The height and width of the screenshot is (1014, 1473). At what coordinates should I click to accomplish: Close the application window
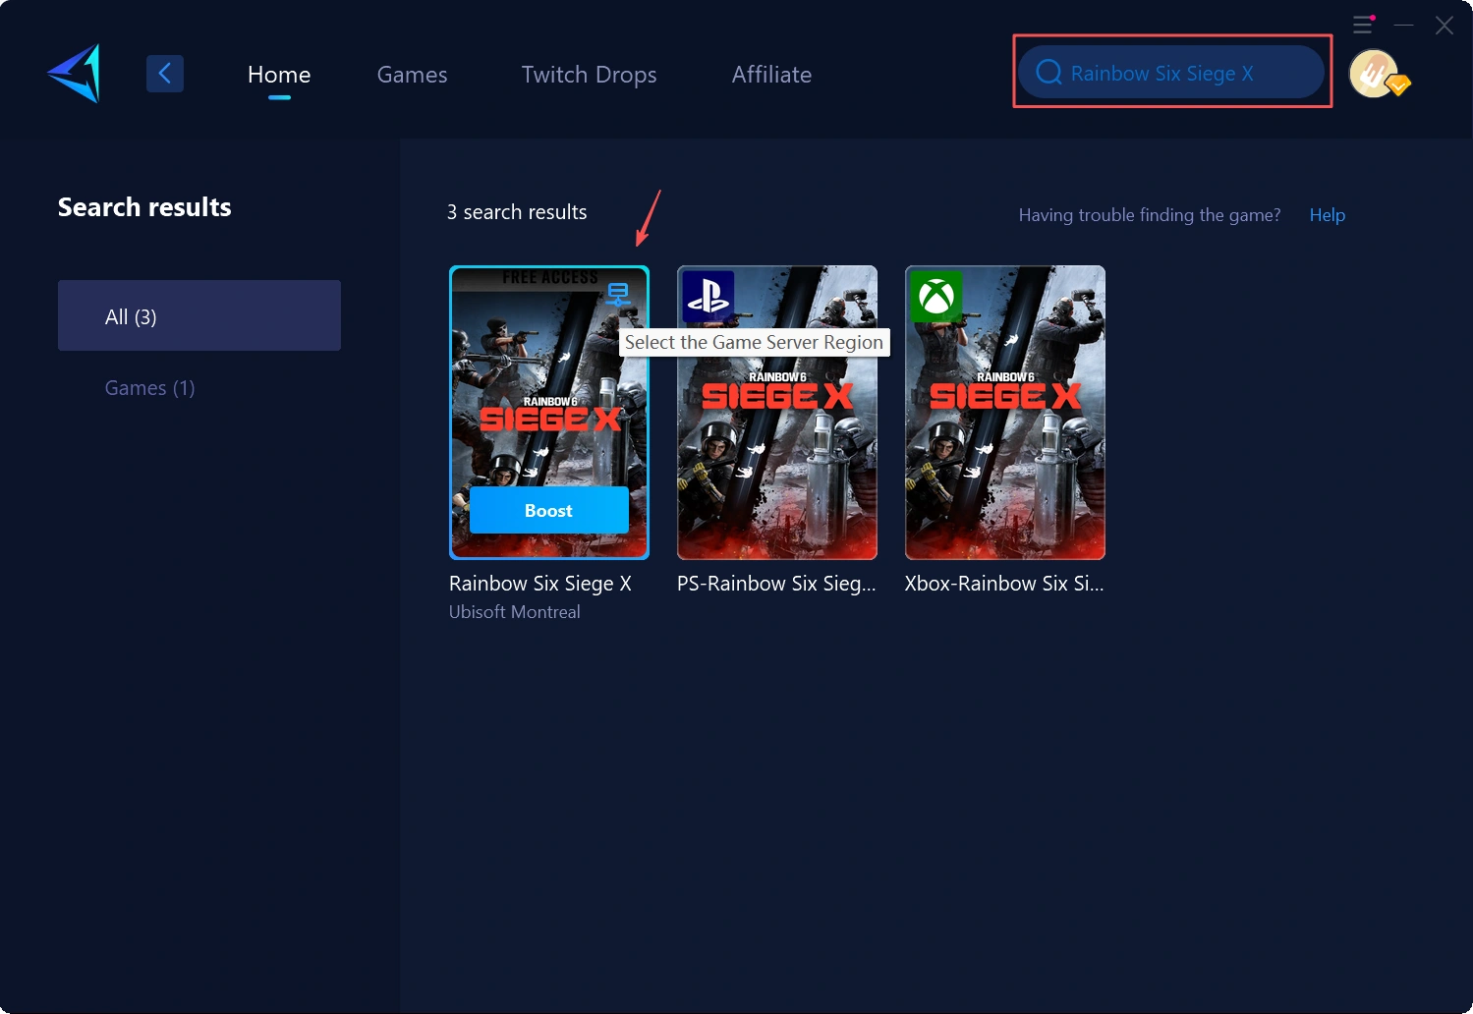[x=1444, y=26]
